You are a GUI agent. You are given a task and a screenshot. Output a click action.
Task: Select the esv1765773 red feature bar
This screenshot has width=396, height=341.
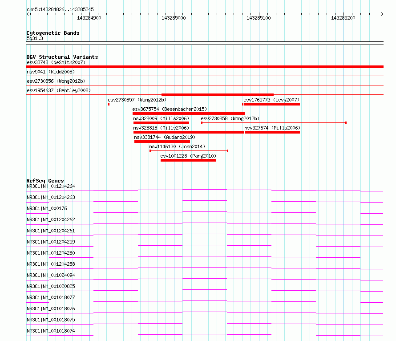272,104
